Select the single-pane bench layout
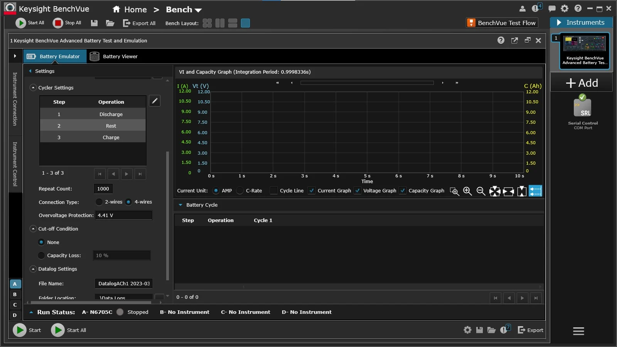Screen dimensions: 617x347 (245, 23)
